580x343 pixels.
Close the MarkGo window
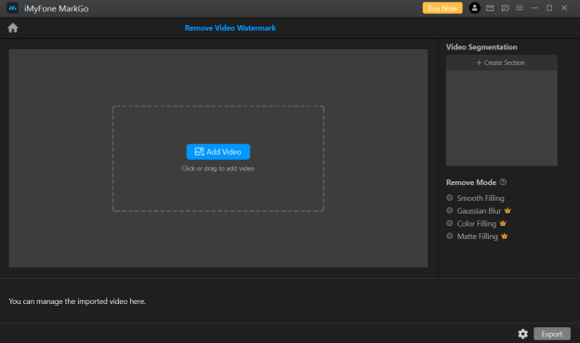click(564, 7)
